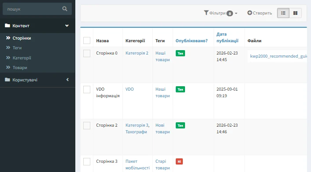Click the date 2026-02-23 14:45
311x172 pixels.
227,56
